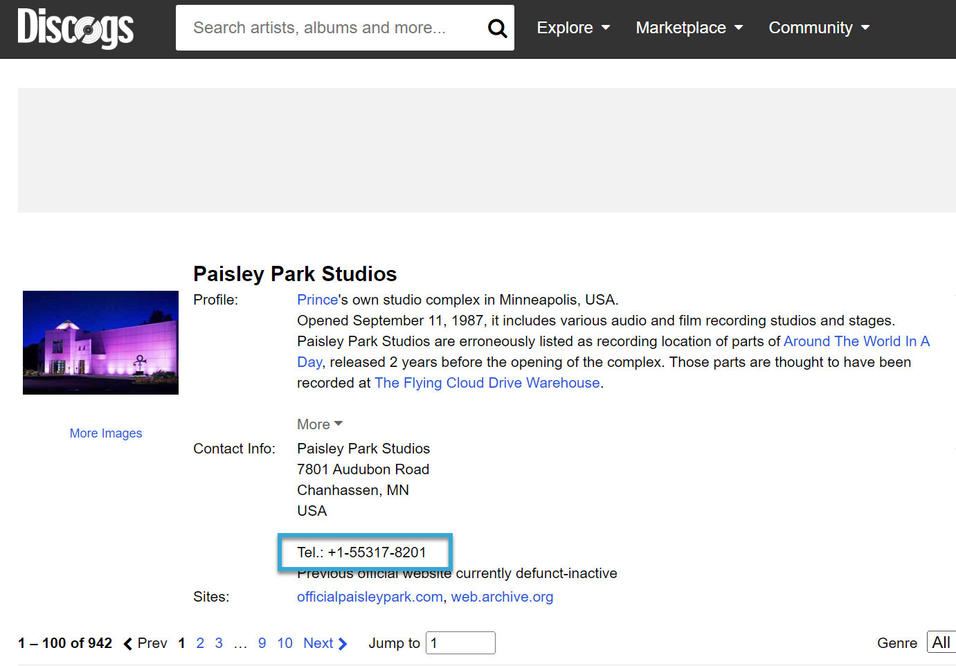Image resolution: width=956 pixels, height=666 pixels.
Task: Click the search magnifier icon
Action: click(x=497, y=28)
